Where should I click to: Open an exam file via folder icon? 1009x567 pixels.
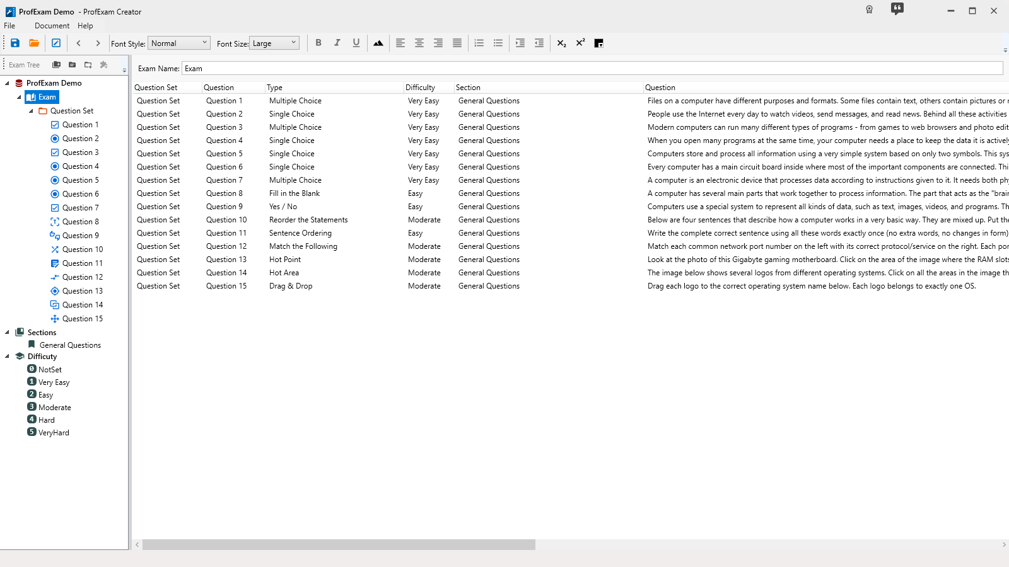click(x=34, y=43)
